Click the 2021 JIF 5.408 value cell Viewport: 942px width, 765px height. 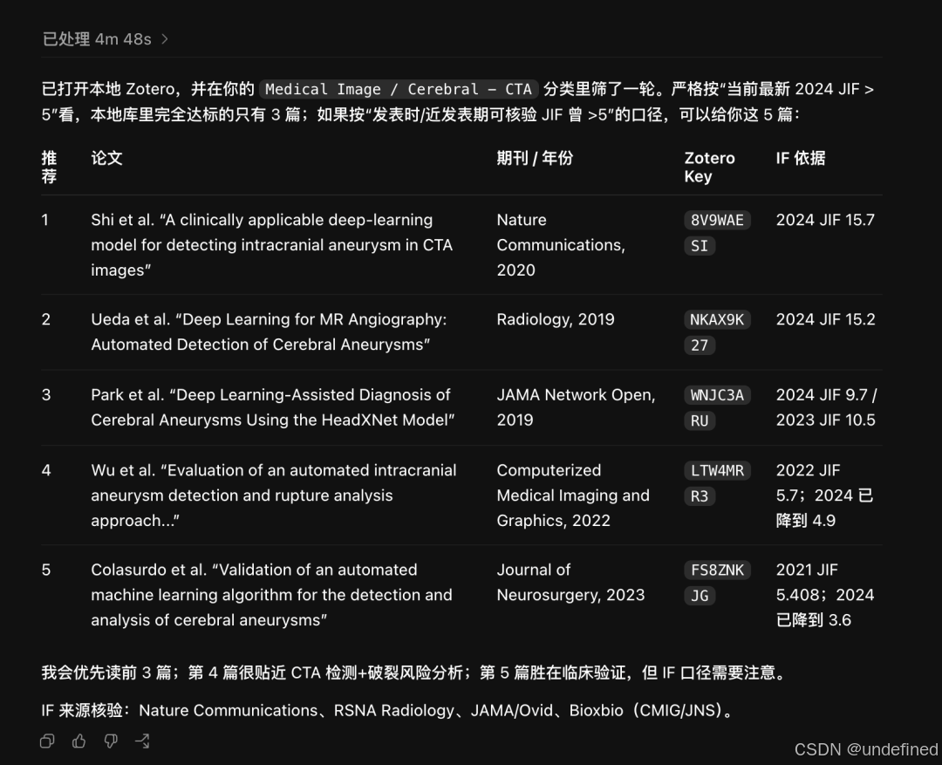(x=825, y=595)
